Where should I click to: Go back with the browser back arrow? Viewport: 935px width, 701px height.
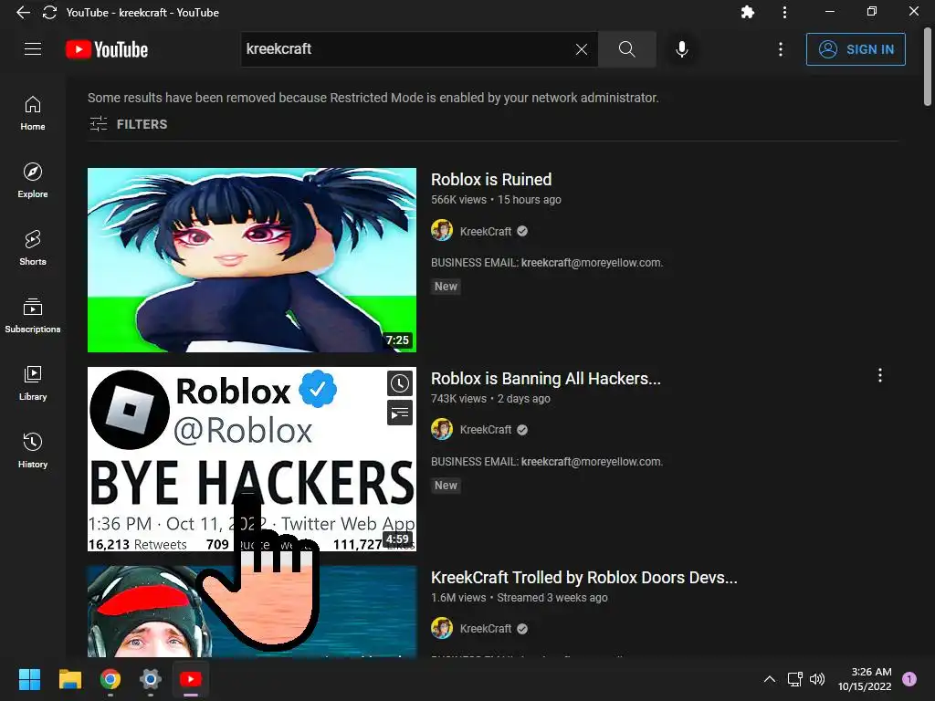[x=23, y=13]
